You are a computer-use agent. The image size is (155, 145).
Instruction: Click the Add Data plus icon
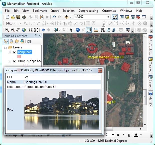click(67, 17)
